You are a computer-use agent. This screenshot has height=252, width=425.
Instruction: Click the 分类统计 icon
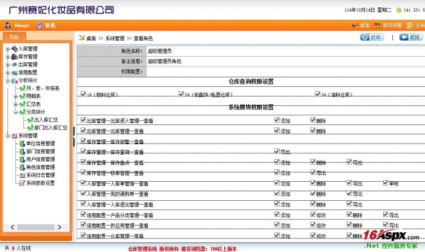pyautogui.click(x=23, y=112)
